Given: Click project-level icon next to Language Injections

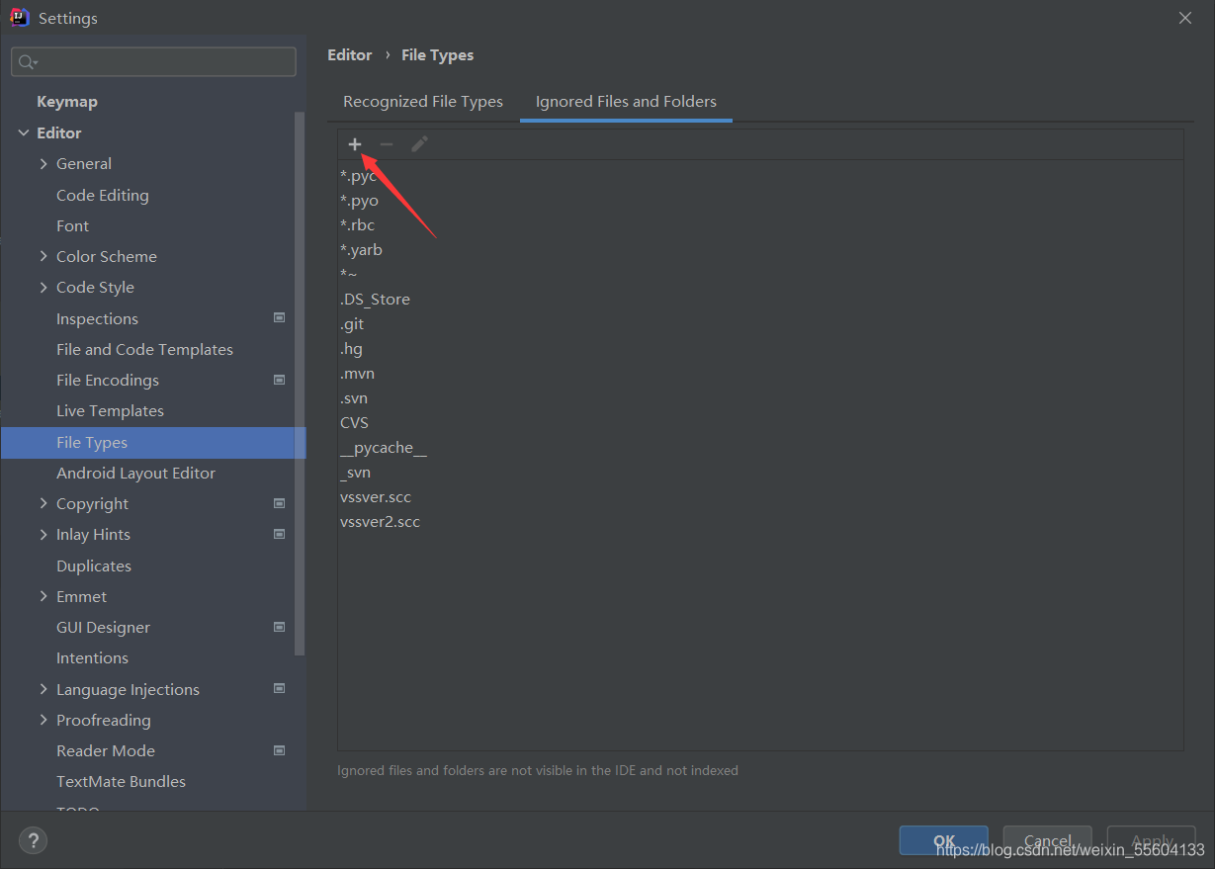Looking at the screenshot, I should [x=280, y=689].
